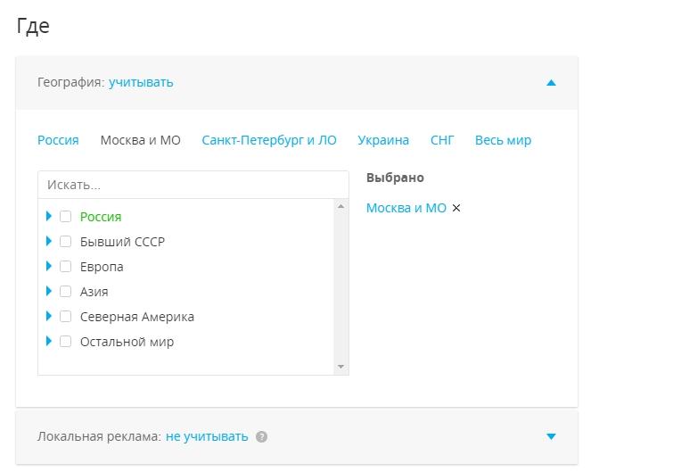689x472 pixels.
Task: Collapse the География section arrow
Action: pos(551,83)
